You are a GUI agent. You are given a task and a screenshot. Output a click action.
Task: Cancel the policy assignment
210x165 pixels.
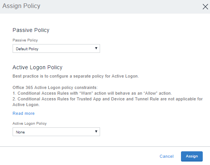point(166,156)
